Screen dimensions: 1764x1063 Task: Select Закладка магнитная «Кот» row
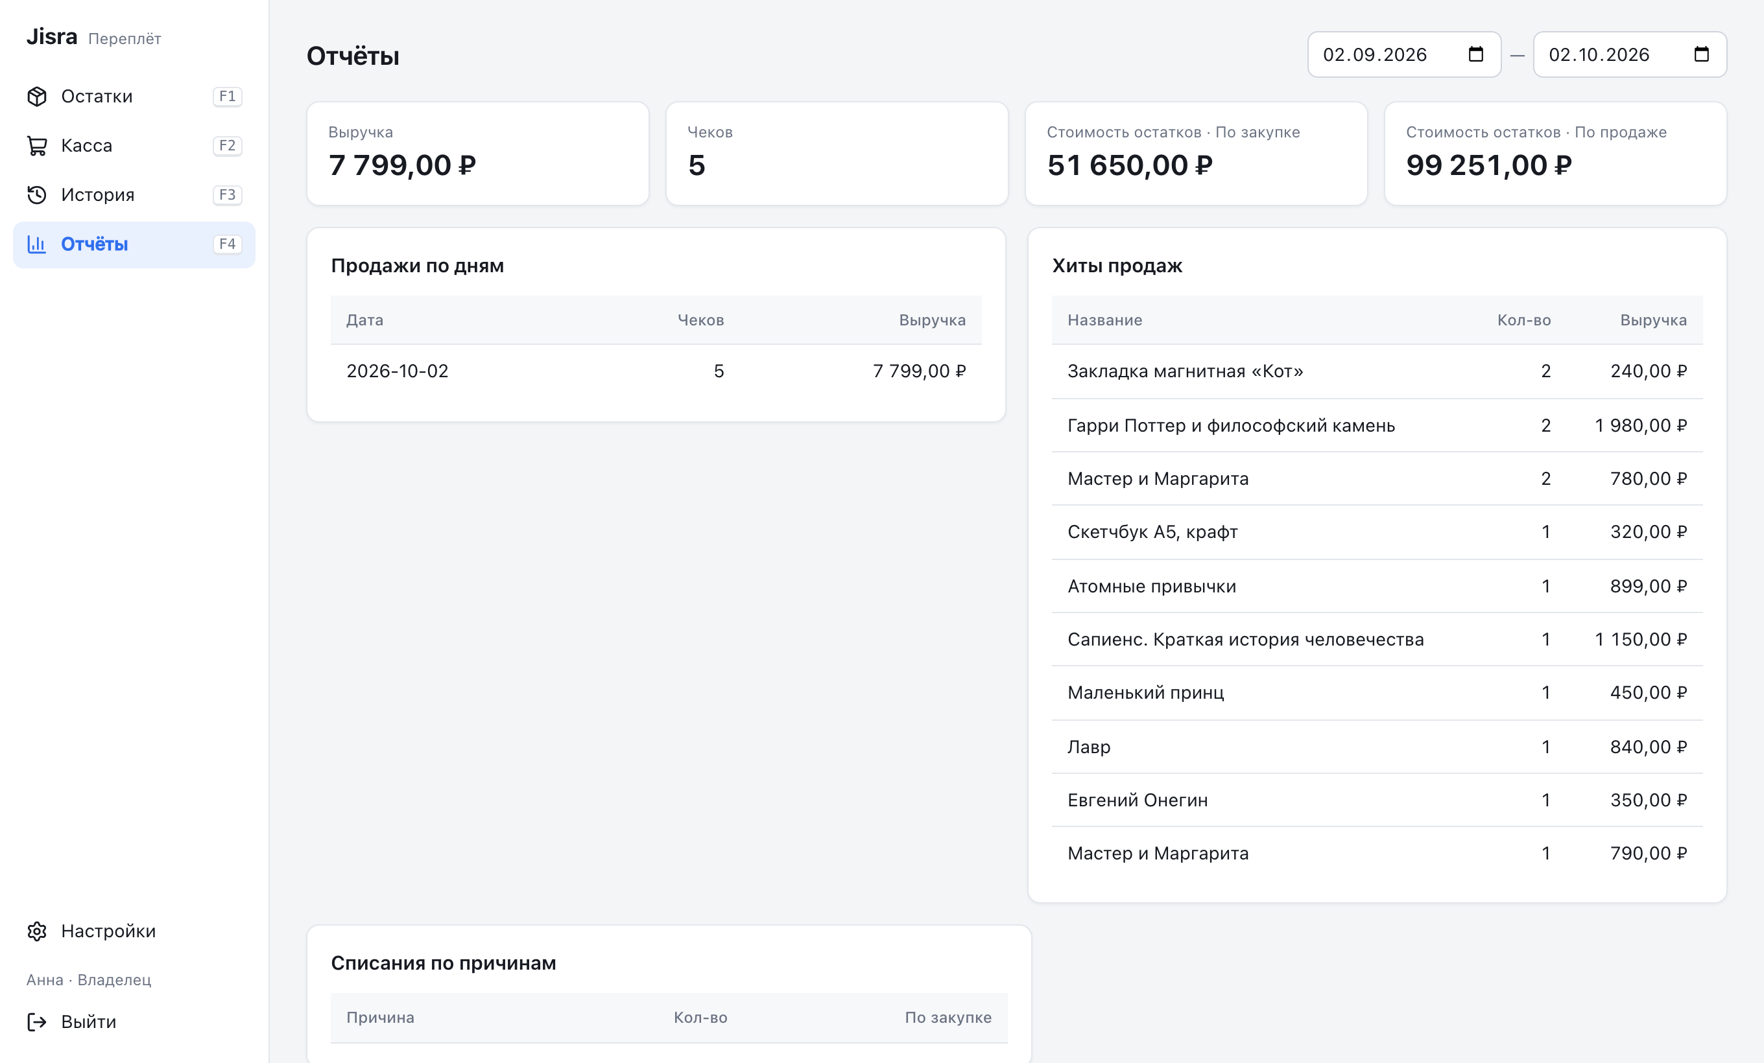(x=1377, y=371)
